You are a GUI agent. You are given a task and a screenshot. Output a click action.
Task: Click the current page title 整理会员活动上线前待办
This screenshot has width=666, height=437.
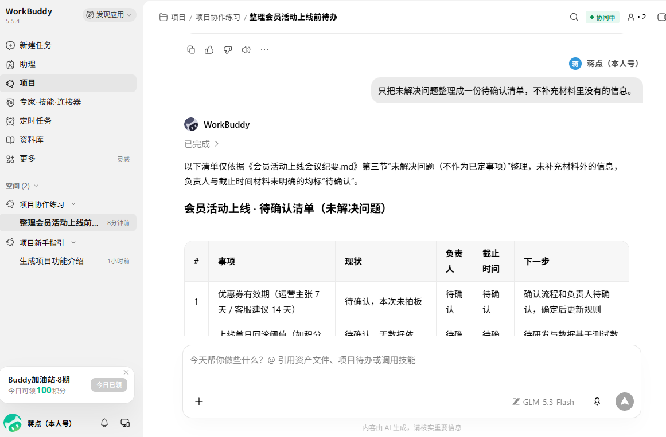(293, 17)
